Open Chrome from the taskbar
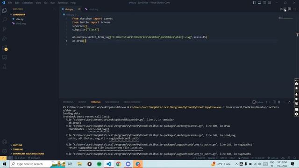This screenshot has height=168, width=299. point(118,164)
